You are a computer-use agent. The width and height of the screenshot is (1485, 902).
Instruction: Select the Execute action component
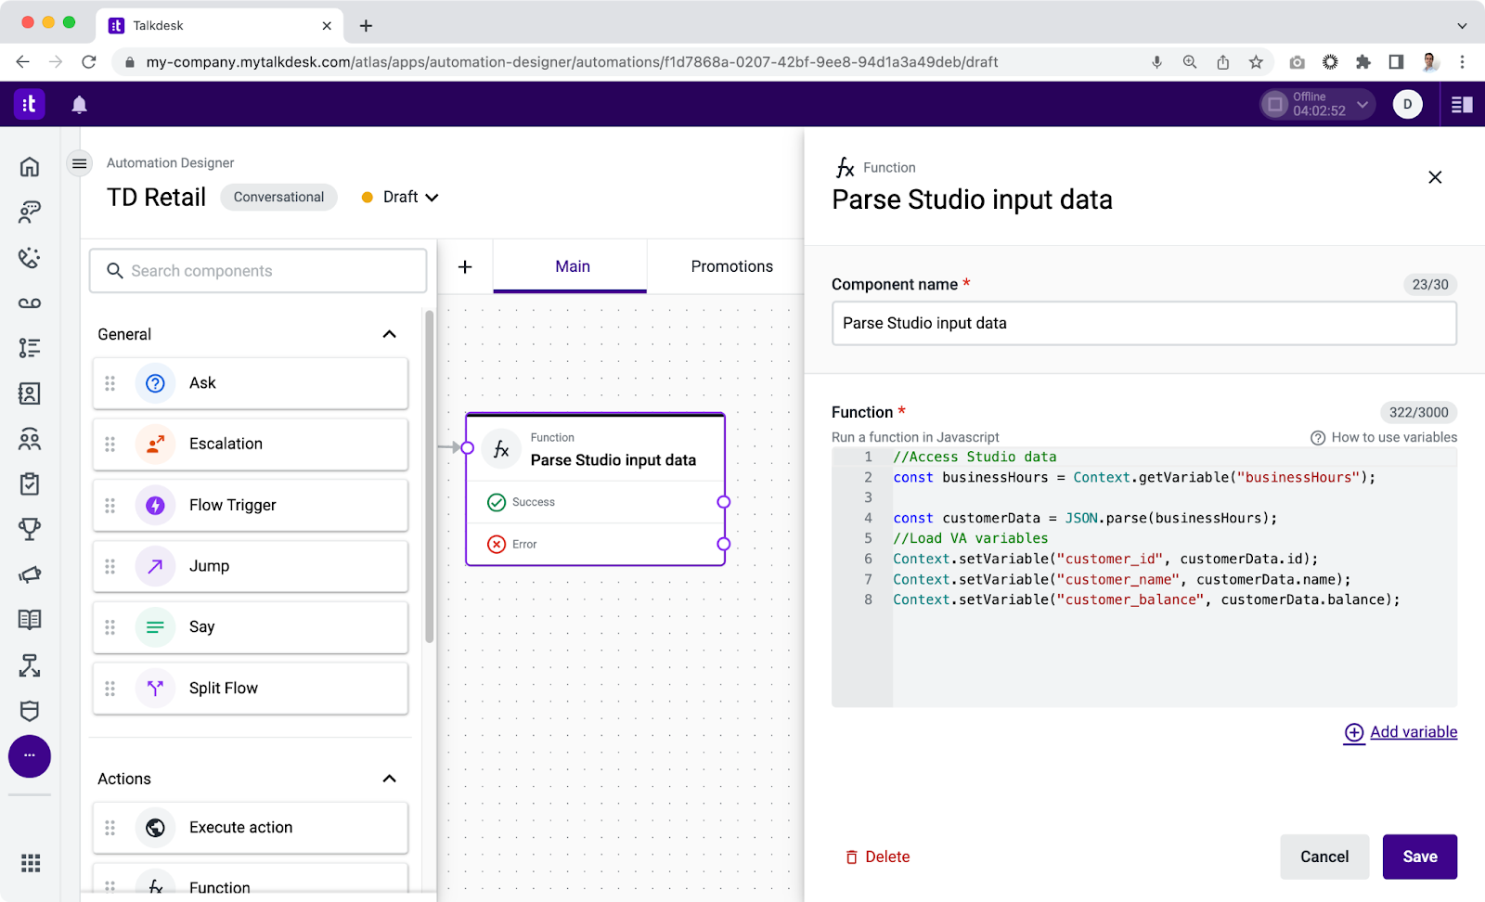(251, 828)
